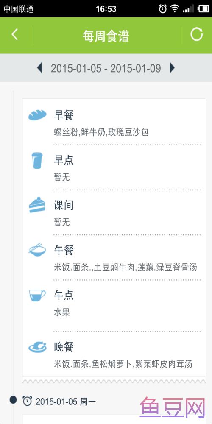Image resolution: width=212 pixels, height=424 pixels.
Task: Tap the 课间 cake slice icon
Action: pyautogui.click(x=37, y=205)
